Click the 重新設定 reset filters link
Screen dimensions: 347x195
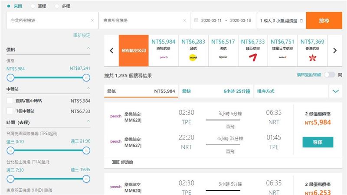click(82, 36)
